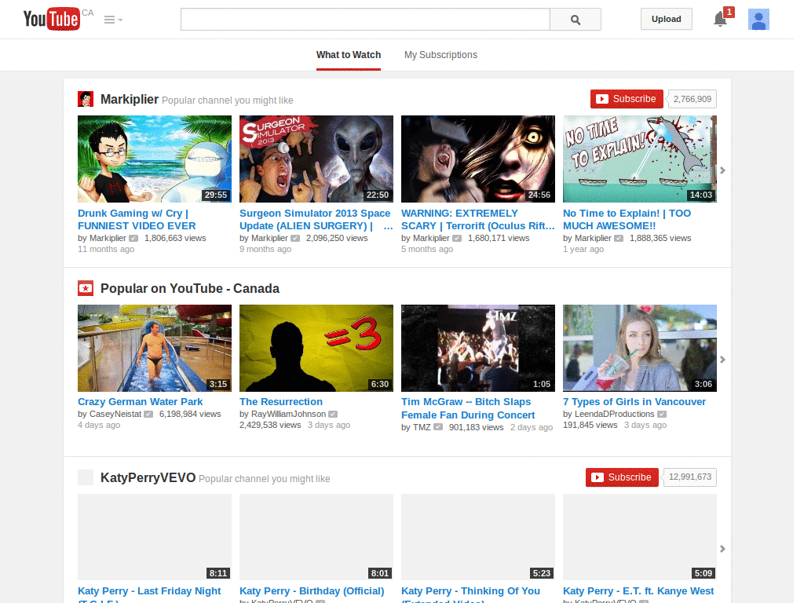Play Katy Perry Birthday thumbnail
The height and width of the screenshot is (603, 804).
pos(316,537)
